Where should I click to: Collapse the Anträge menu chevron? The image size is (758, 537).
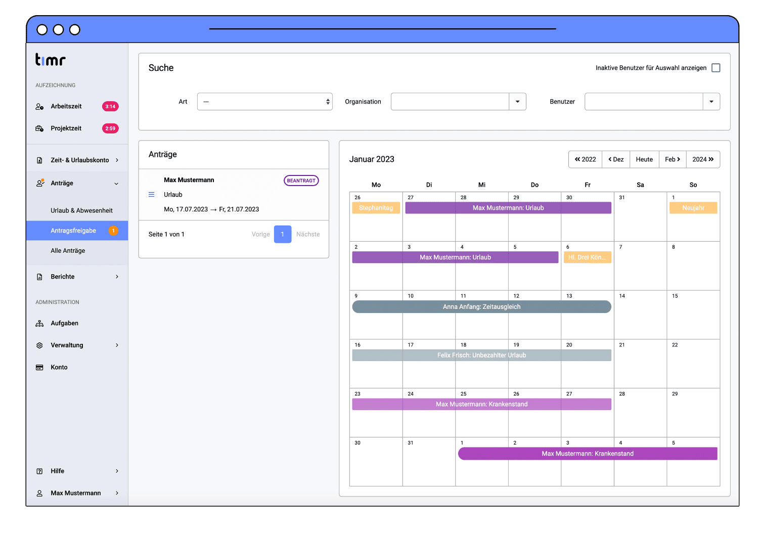point(117,184)
